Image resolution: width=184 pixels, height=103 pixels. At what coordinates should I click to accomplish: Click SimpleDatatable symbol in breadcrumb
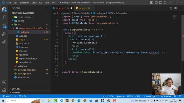[118, 13]
